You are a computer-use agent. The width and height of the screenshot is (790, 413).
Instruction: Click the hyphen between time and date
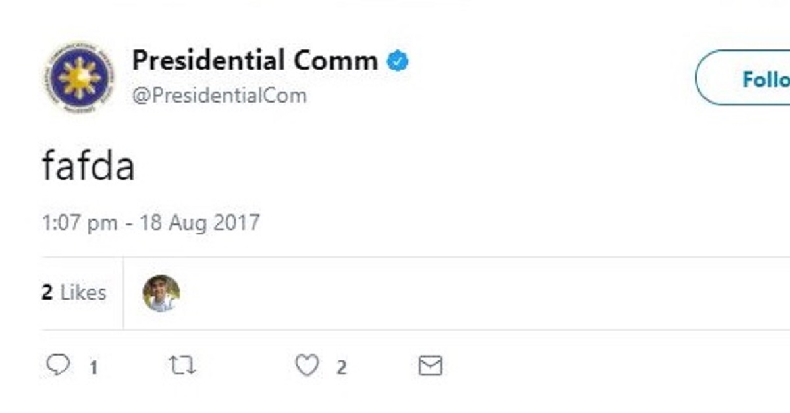coord(128,223)
